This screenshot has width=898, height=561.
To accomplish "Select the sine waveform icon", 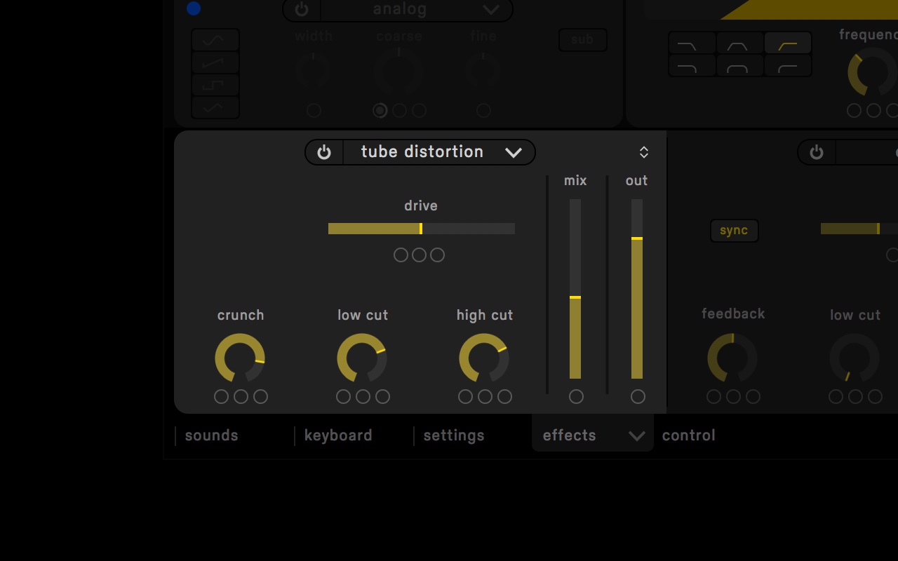I will click(x=215, y=41).
